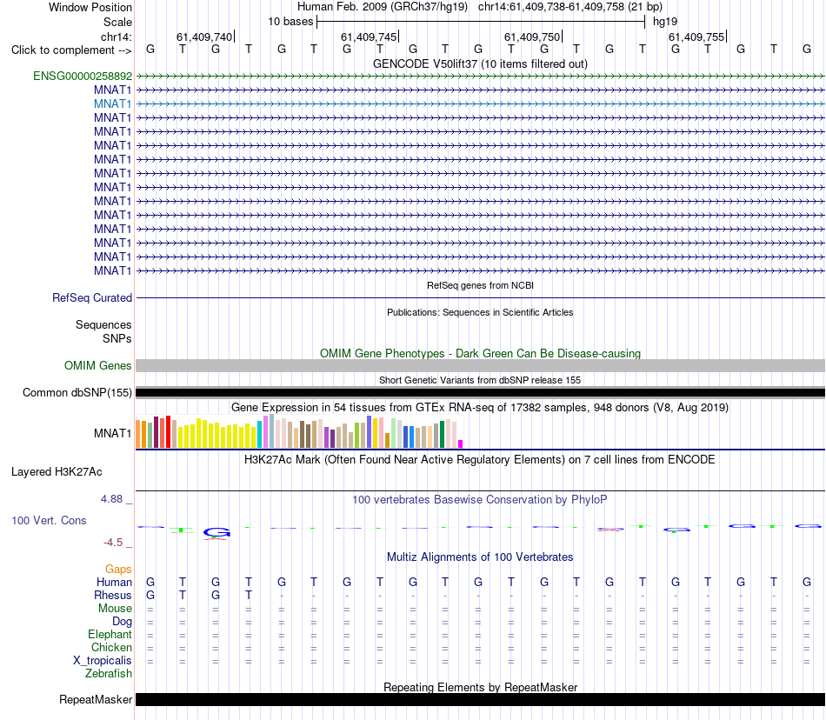Select the light-blue highlighted MNAT1 transcript label
The image size is (826, 720).
113,103
